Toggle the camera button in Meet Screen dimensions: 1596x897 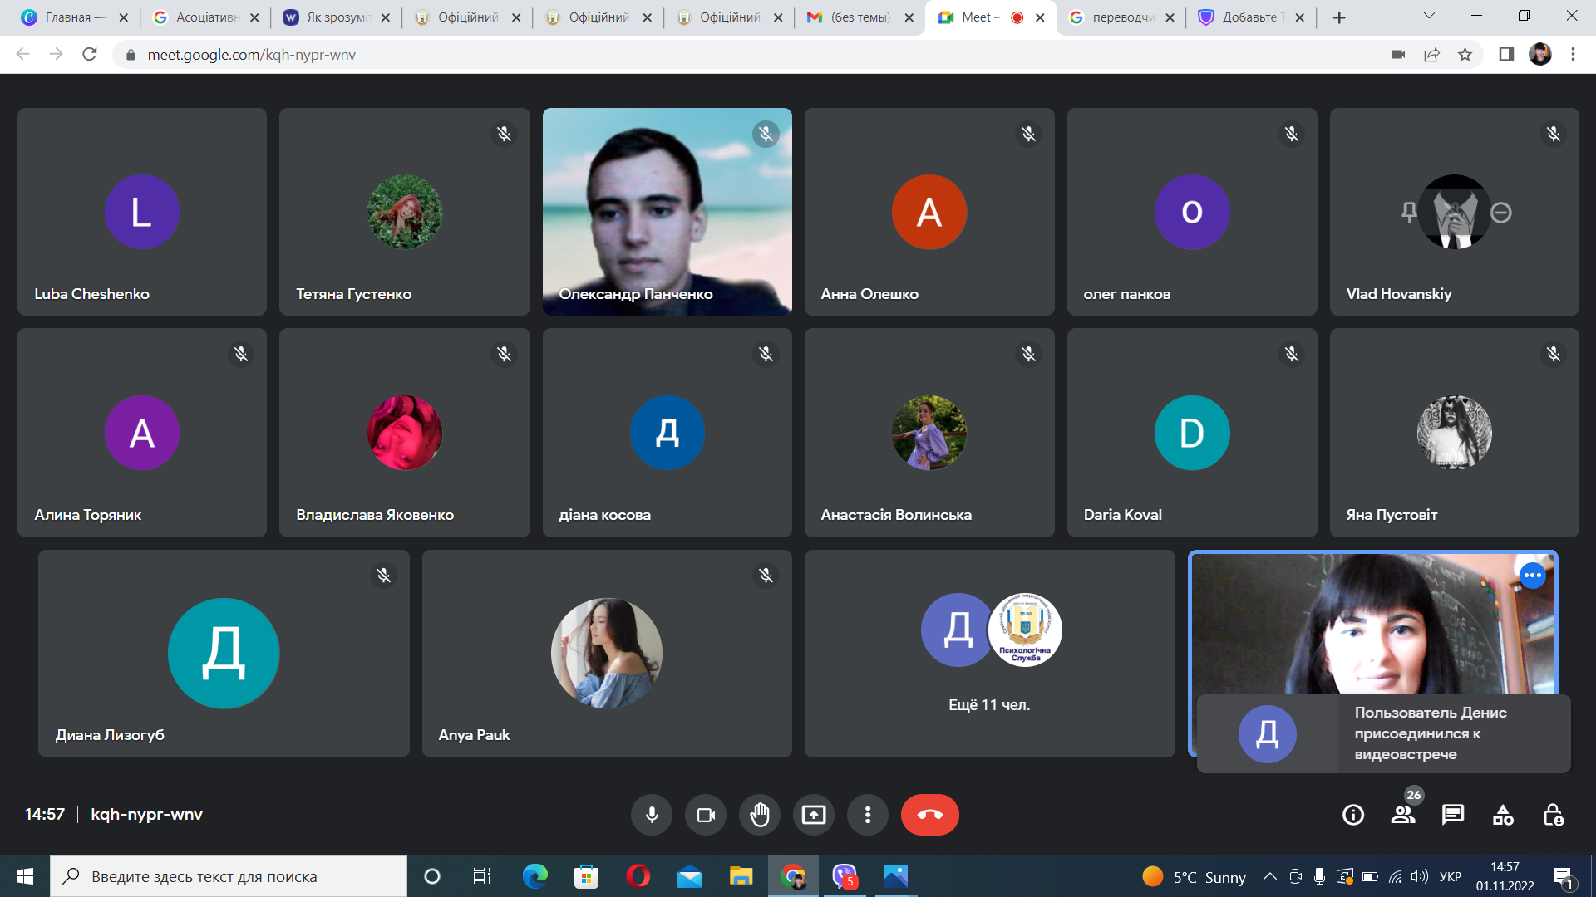pyautogui.click(x=706, y=815)
